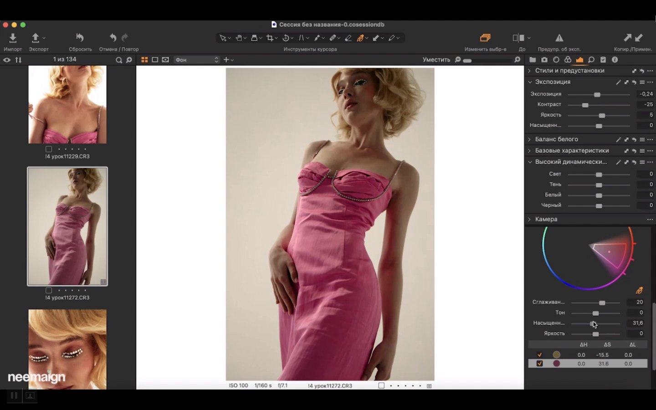Click the Изменить выбр-е icon
The height and width of the screenshot is (410, 656).
tap(485, 38)
